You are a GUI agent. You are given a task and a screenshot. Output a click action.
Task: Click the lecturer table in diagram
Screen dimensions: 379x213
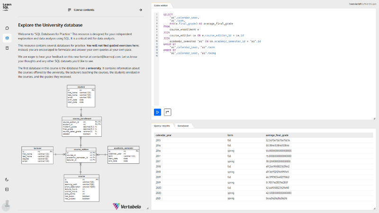click(37, 155)
